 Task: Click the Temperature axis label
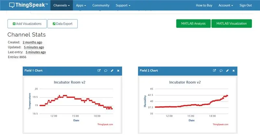[x=30, y=101]
